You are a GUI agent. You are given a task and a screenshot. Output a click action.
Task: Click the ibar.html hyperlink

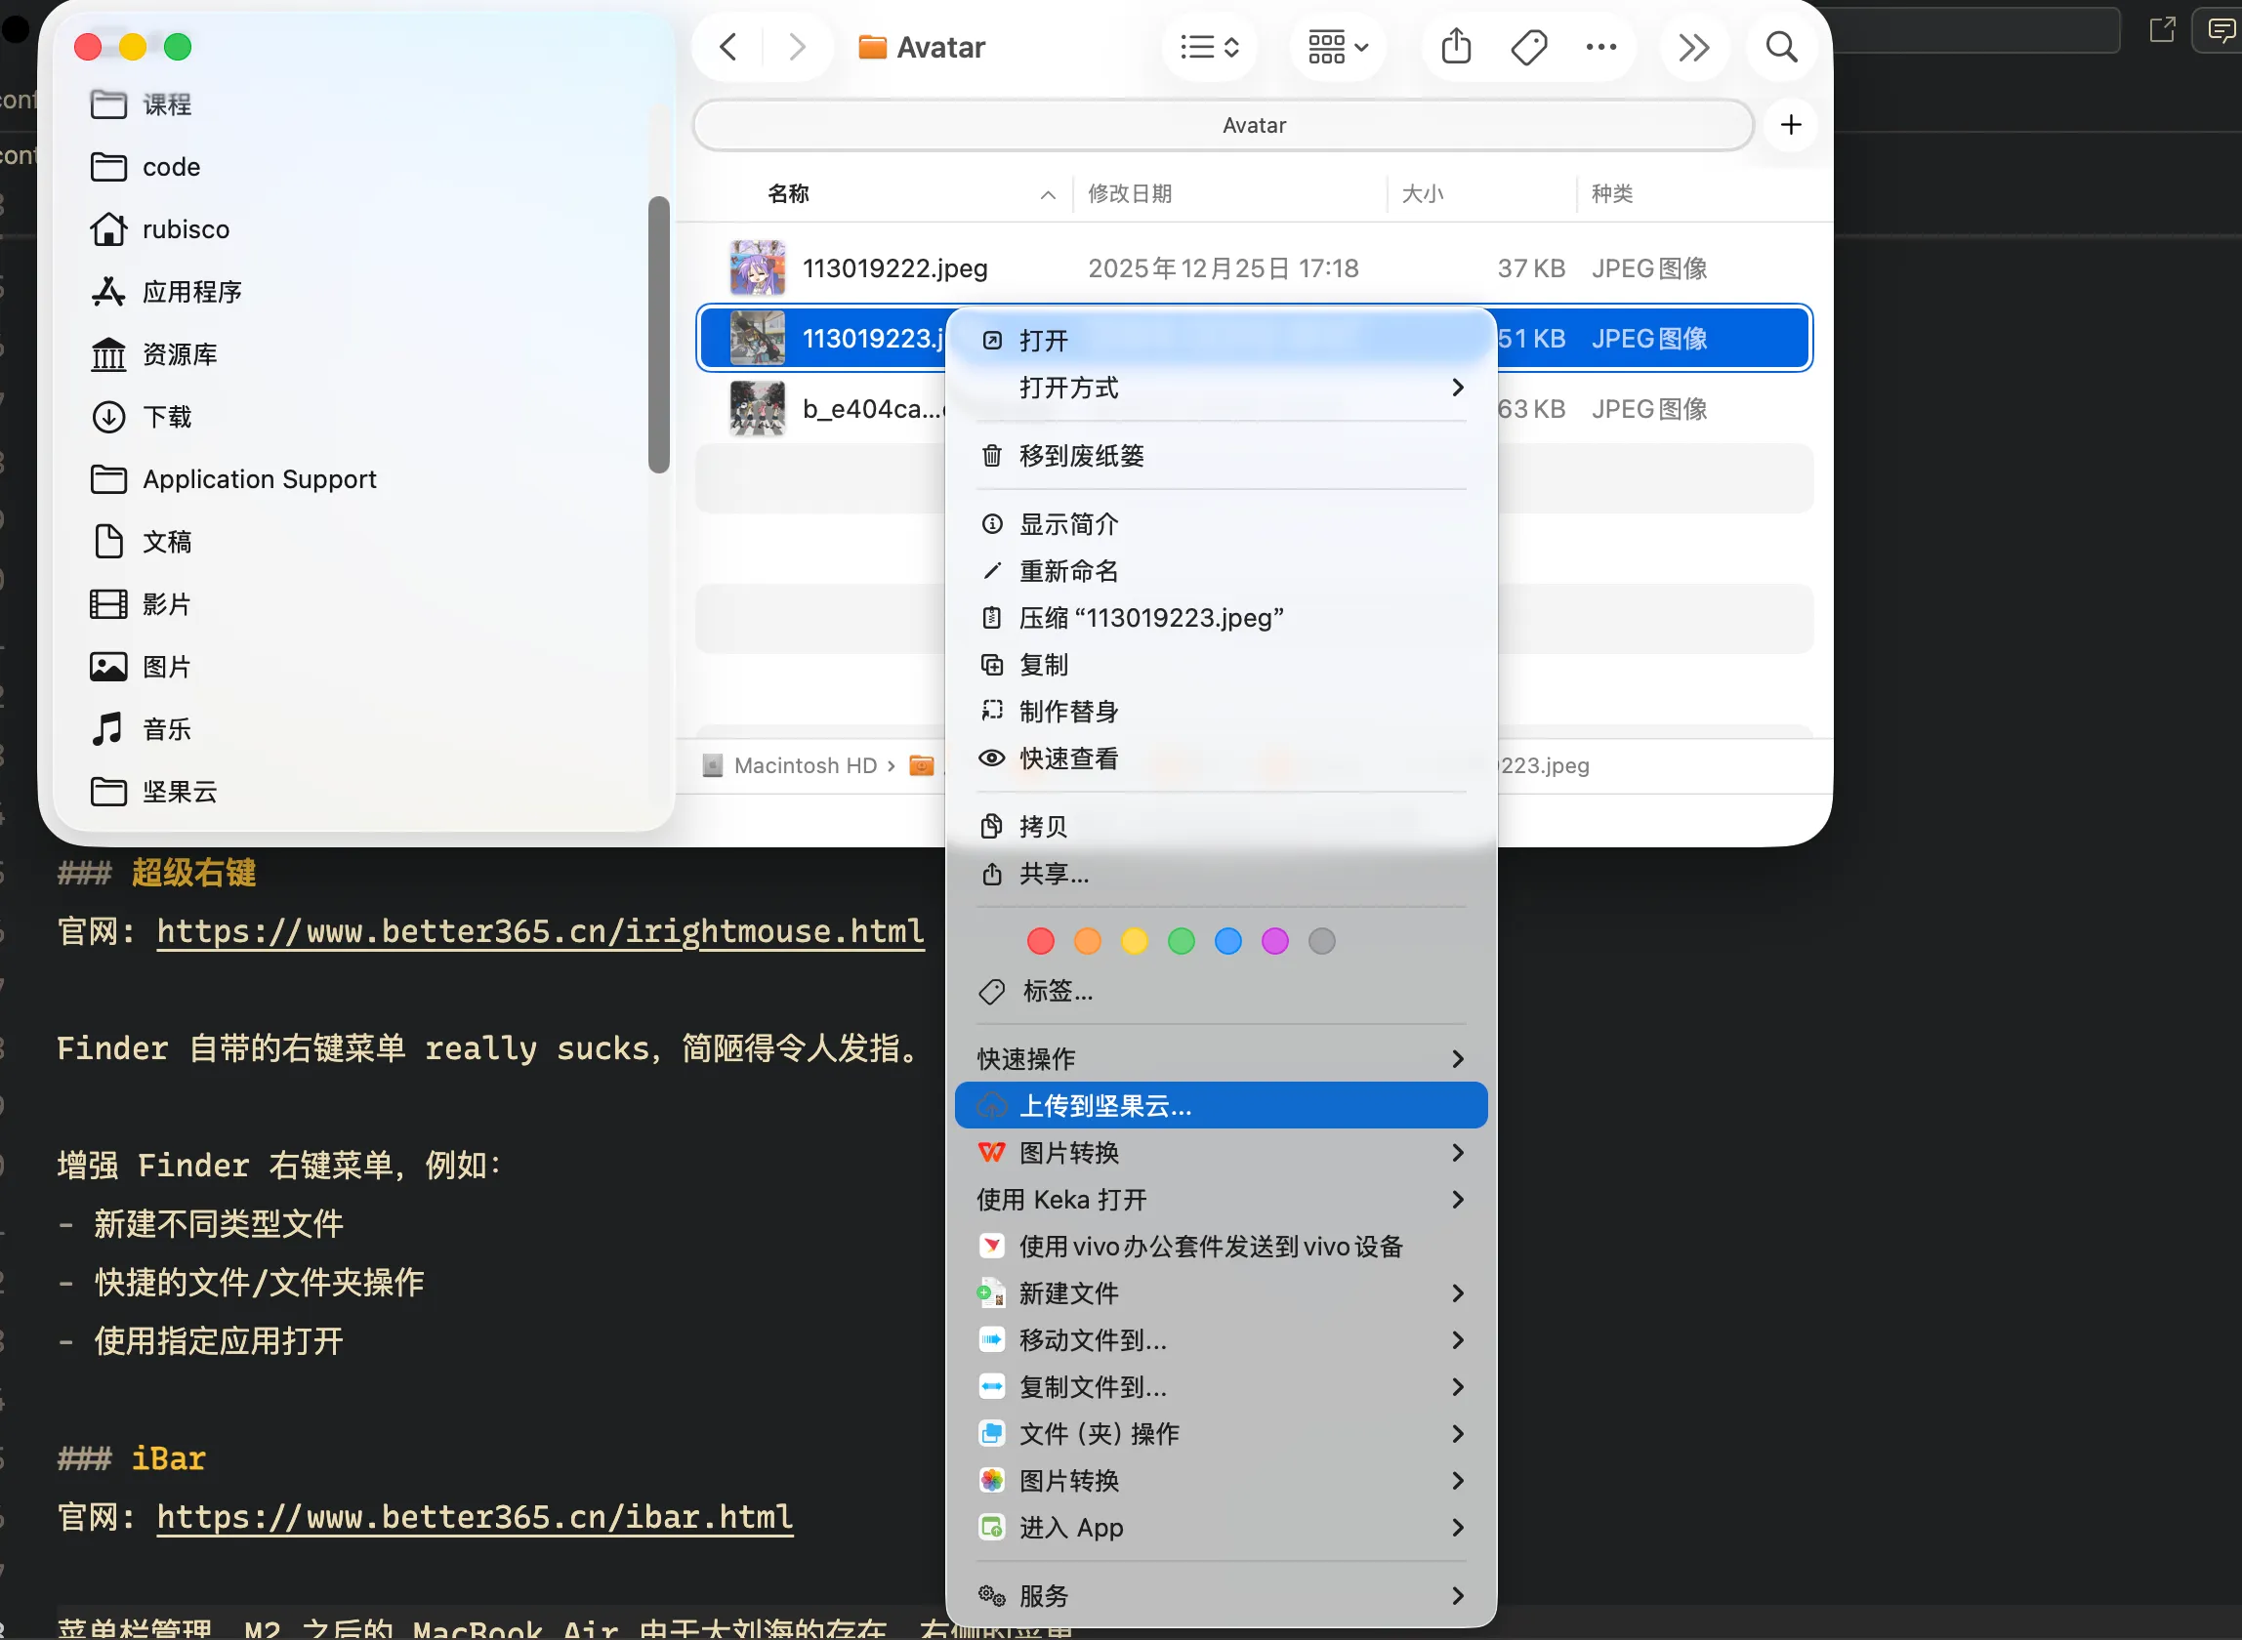click(x=474, y=1516)
